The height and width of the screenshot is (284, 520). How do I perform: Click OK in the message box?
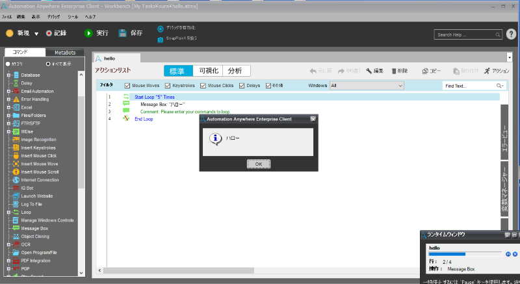(x=259, y=164)
